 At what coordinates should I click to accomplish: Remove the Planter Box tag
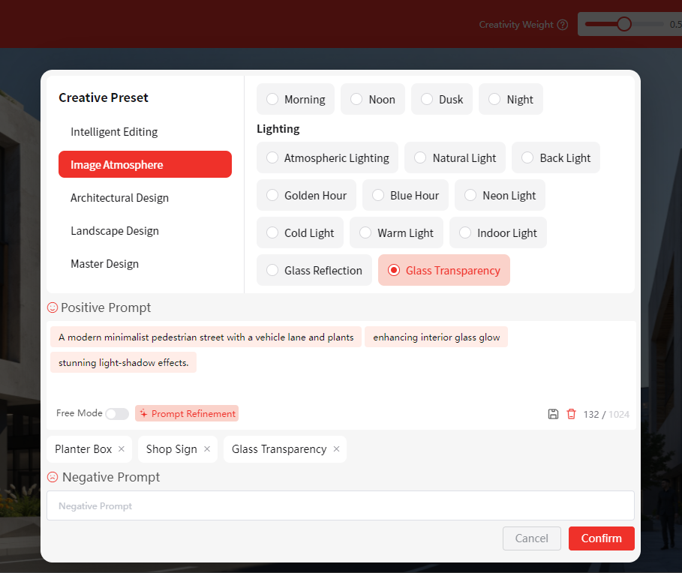(122, 449)
